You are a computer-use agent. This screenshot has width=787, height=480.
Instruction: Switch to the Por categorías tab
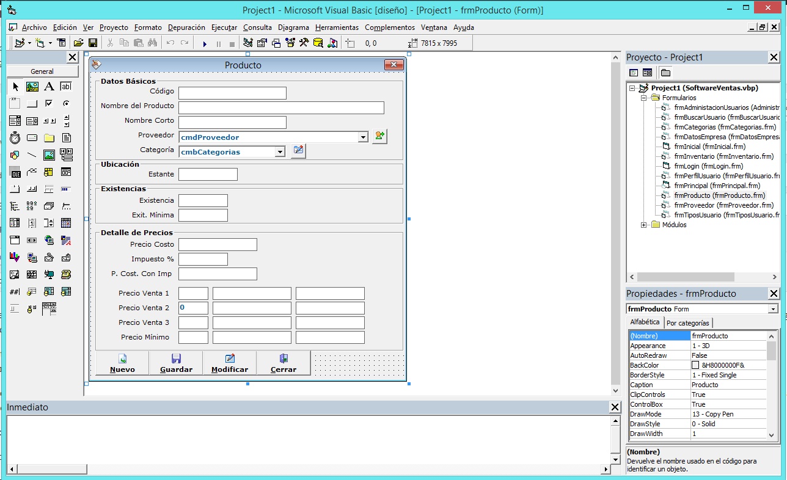tap(687, 322)
